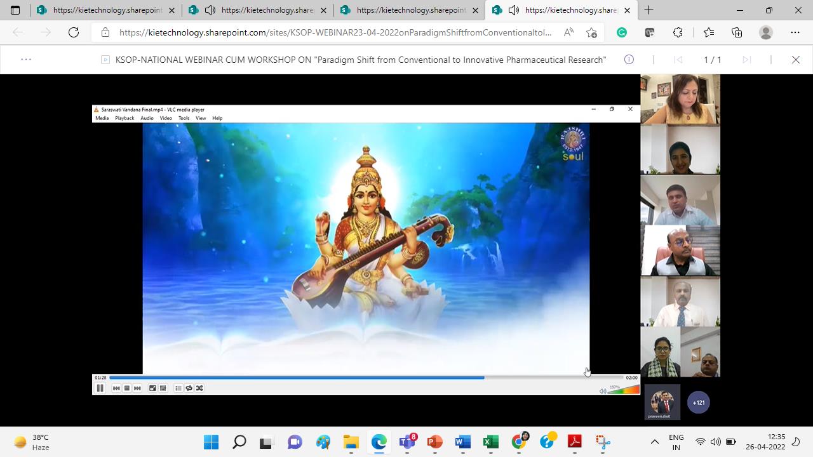This screenshot has width=813, height=457.
Task: Open the SharePoint file info icon
Action: point(629,60)
